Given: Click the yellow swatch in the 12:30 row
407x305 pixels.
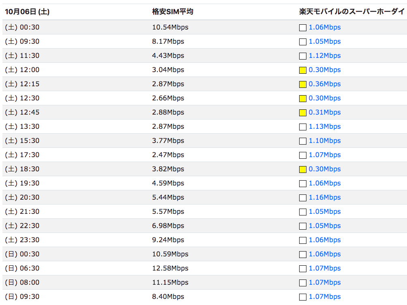Looking at the screenshot, I should click(x=303, y=98).
